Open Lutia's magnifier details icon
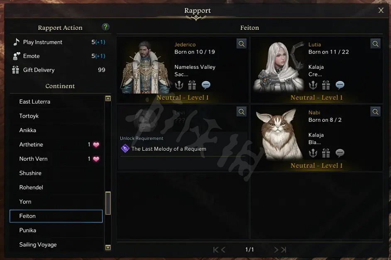Screen dimensions: 391x260 [x=375, y=44]
